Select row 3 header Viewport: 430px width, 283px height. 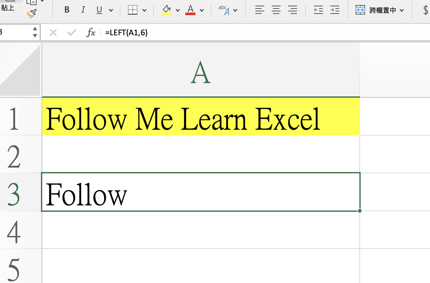(21, 192)
